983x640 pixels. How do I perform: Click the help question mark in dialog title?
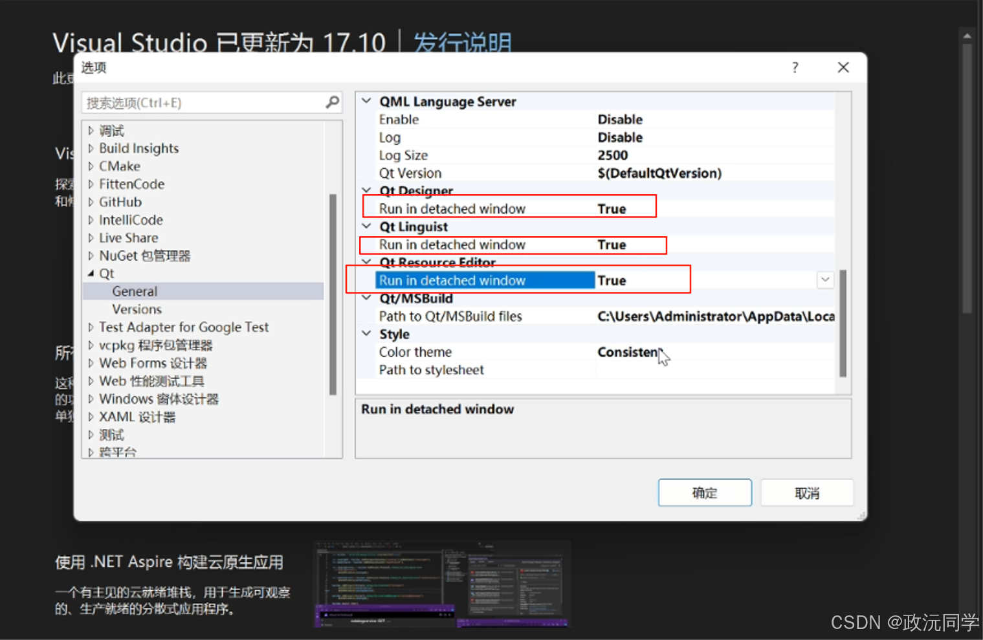(x=795, y=67)
